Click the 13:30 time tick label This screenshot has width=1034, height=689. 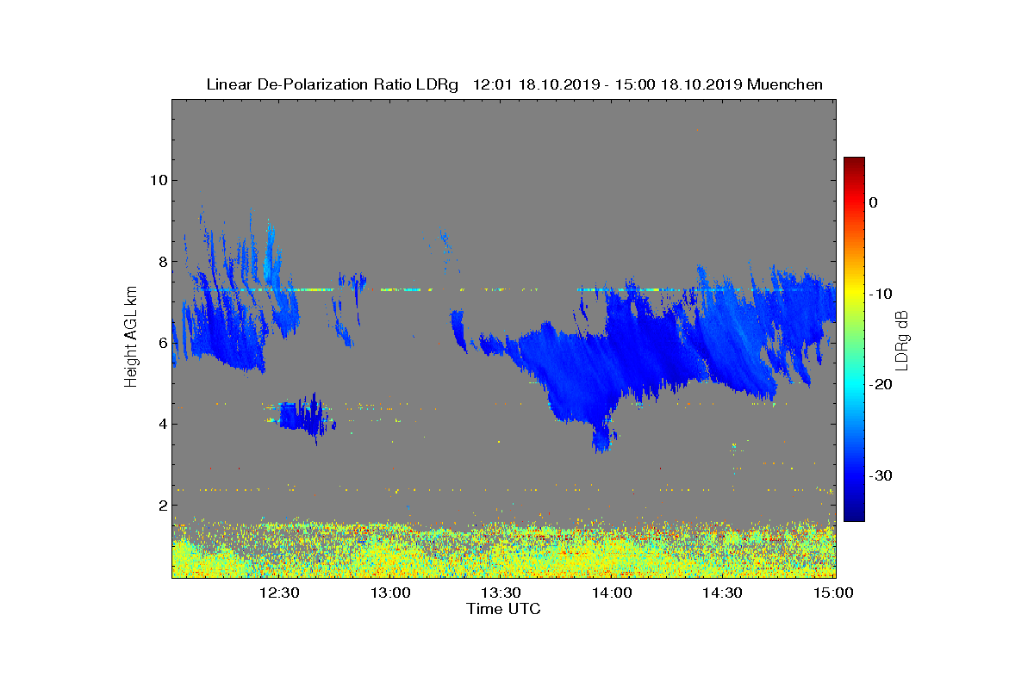click(501, 593)
